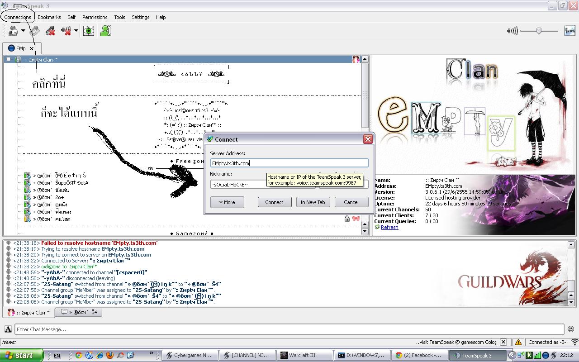Adjust the volume slider handle

[x=539, y=31]
